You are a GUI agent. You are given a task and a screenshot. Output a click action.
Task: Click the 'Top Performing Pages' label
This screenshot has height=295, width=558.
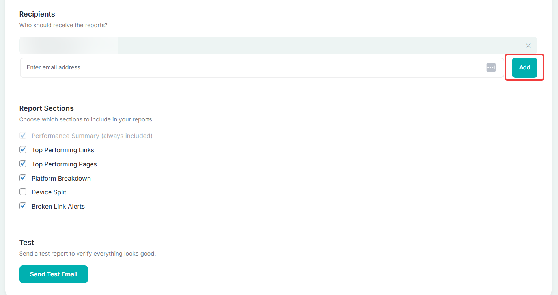coord(64,164)
